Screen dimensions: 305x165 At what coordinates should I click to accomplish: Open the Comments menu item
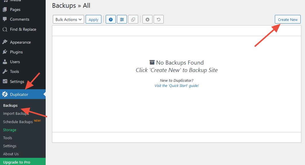[x=20, y=19]
